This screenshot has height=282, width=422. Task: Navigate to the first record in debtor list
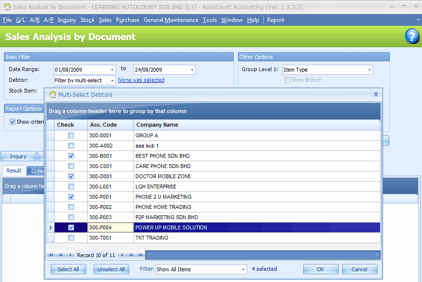(x=51, y=255)
